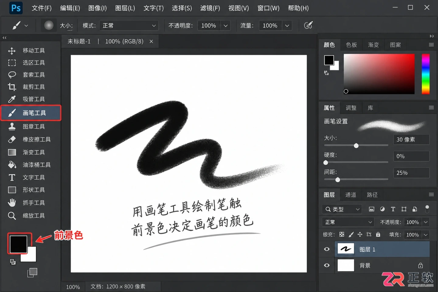The image size is (438, 292).
Task: Pick the Hand tool (抓手工具)
Action: (x=30, y=203)
